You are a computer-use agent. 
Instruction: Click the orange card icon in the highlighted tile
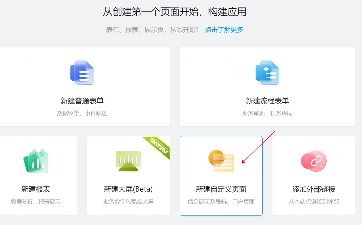point(221,161)
